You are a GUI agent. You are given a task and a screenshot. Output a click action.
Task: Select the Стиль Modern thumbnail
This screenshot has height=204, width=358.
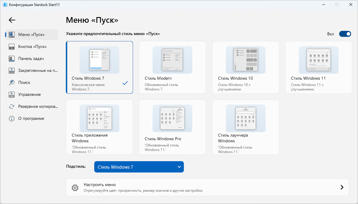172,60
